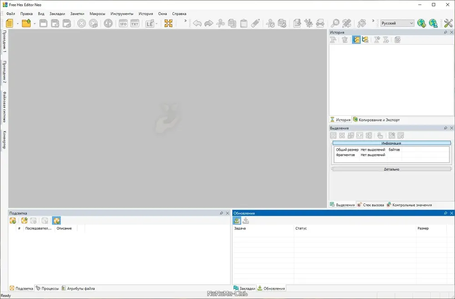Toggle the highlighted history tree view button
Viewport: 455px width, 299px height.
tap(356, 40)
